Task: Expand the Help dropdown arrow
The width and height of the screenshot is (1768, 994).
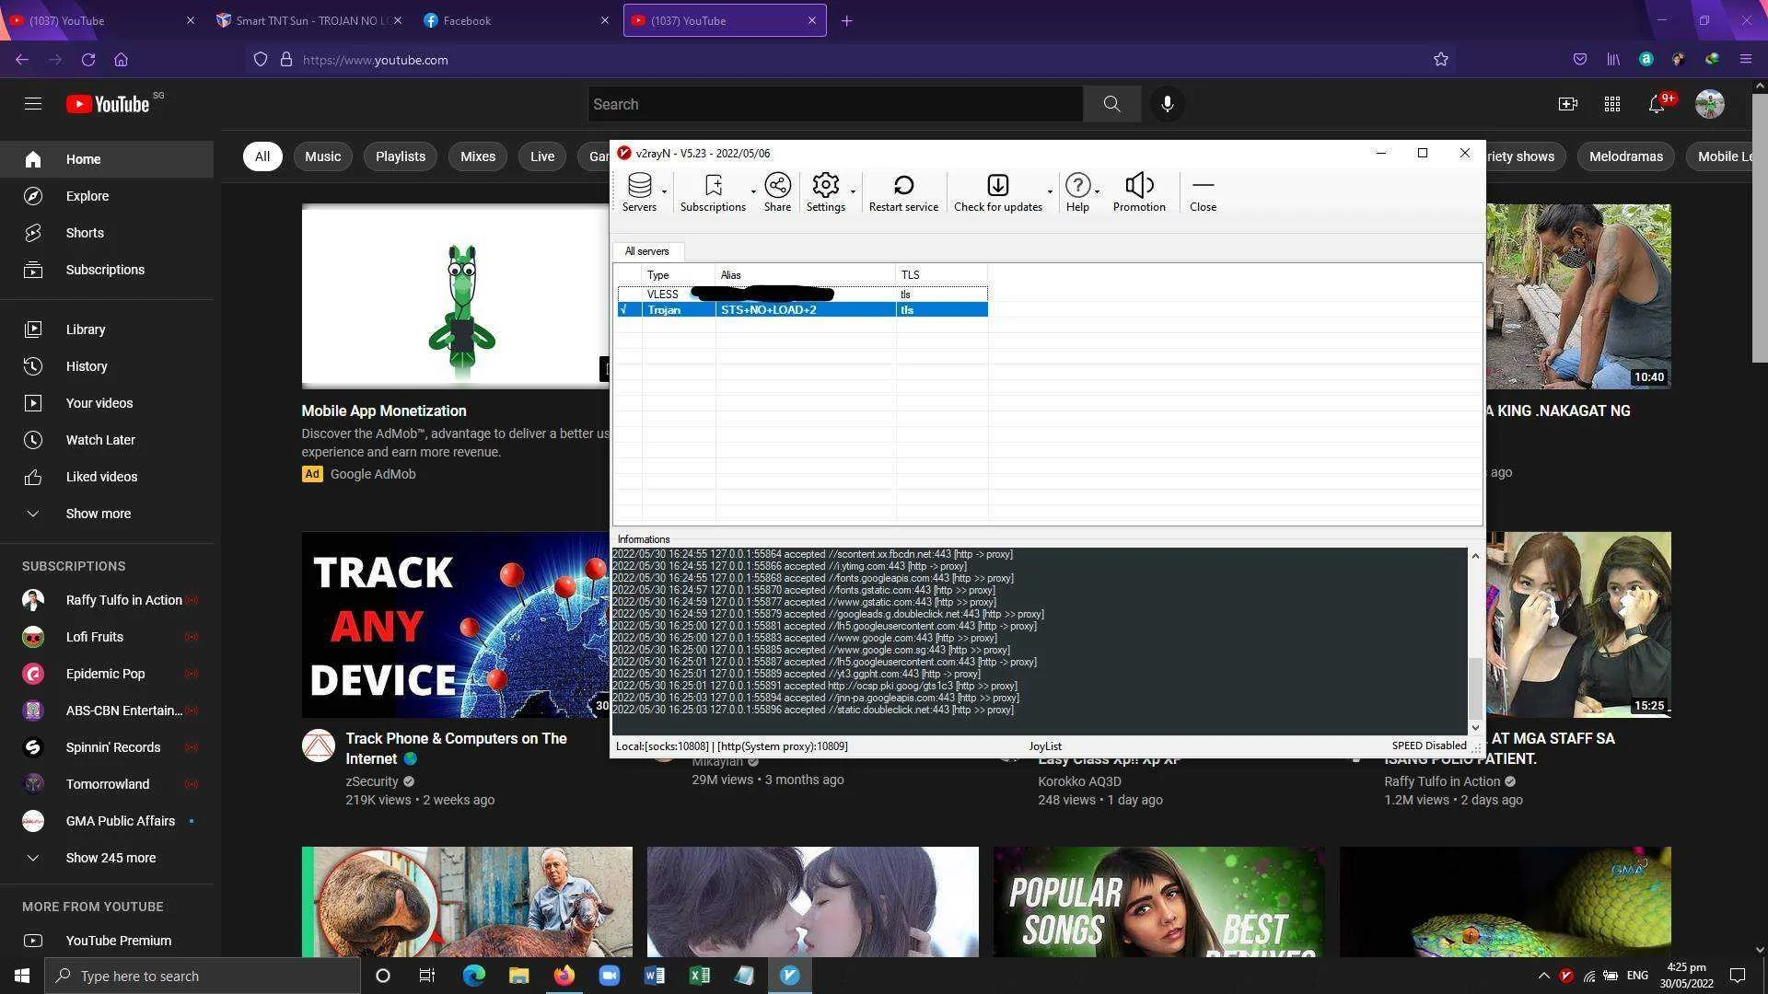Action: (x=1097, y=192)
